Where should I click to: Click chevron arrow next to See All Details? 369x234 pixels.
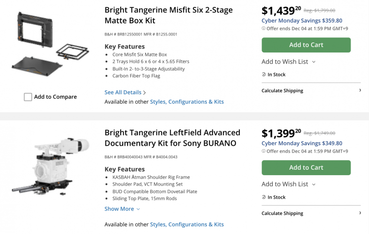pyautogui.click(x=145, y=93)
